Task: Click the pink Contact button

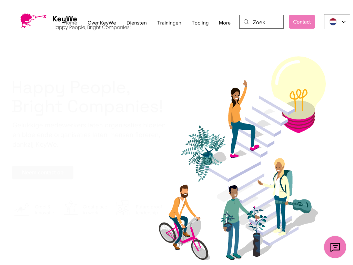Action: [302, 22]
